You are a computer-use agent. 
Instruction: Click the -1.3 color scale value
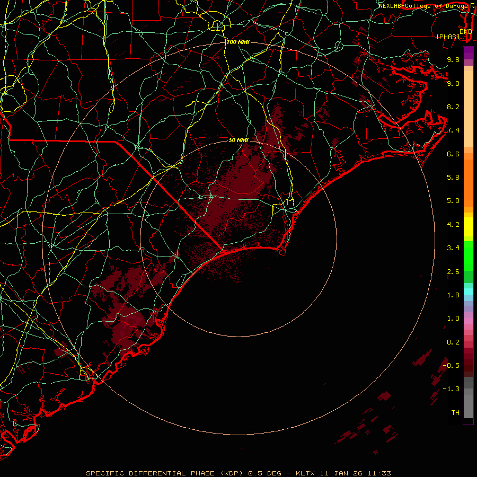[x=451, y=389]
